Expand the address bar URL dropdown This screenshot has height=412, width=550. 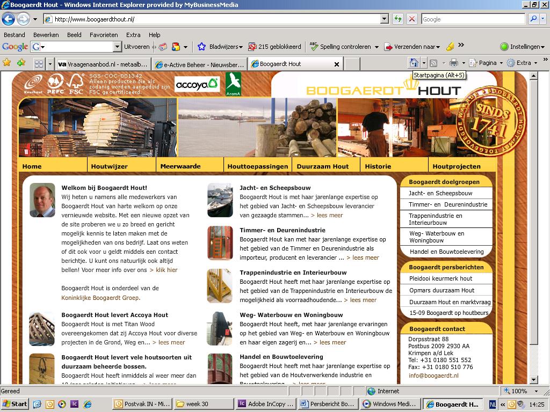385,19
